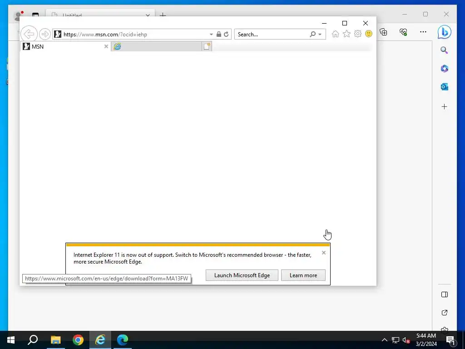Open Windows notification center
The width and height of the screenshot is (465, 349).
point(450,340)
